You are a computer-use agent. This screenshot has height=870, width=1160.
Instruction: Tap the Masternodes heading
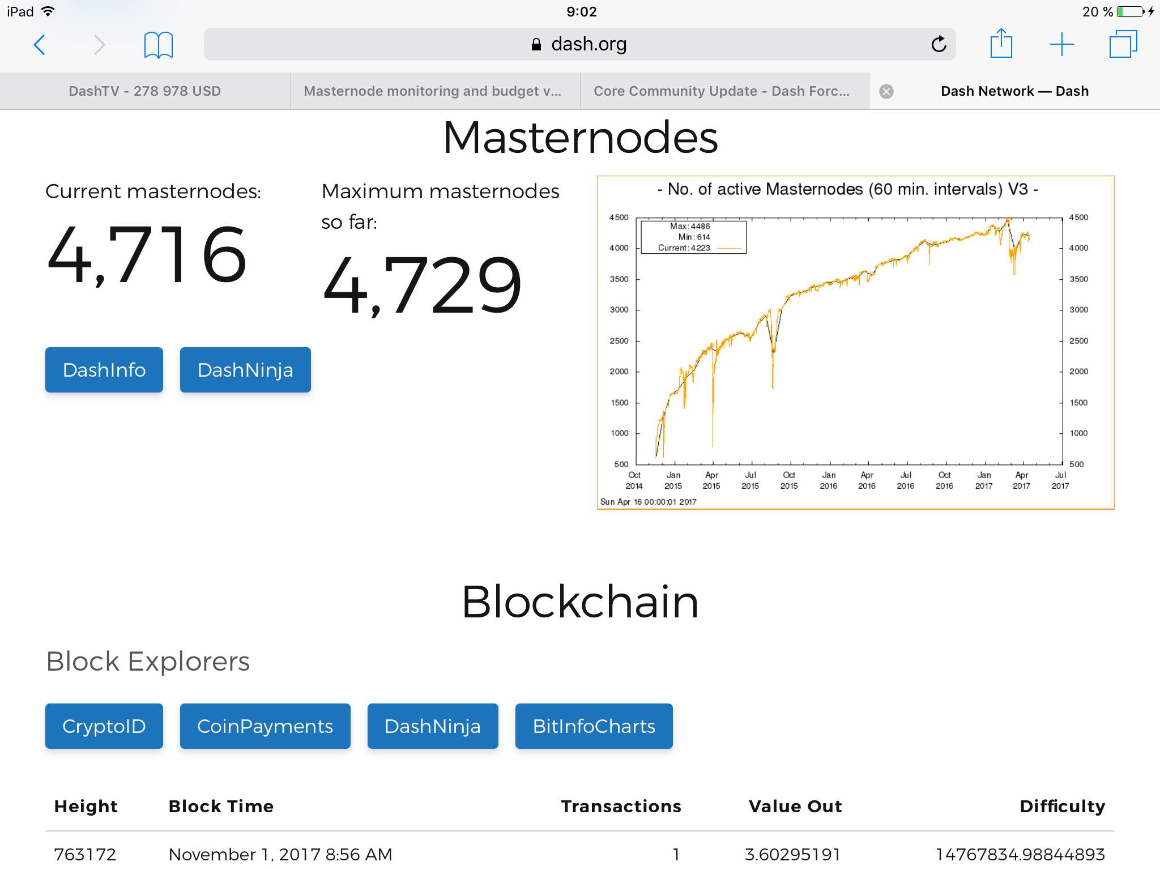[580, 138]
